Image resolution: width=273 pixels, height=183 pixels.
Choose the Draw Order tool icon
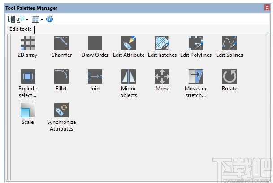click(x=95, y=43)
